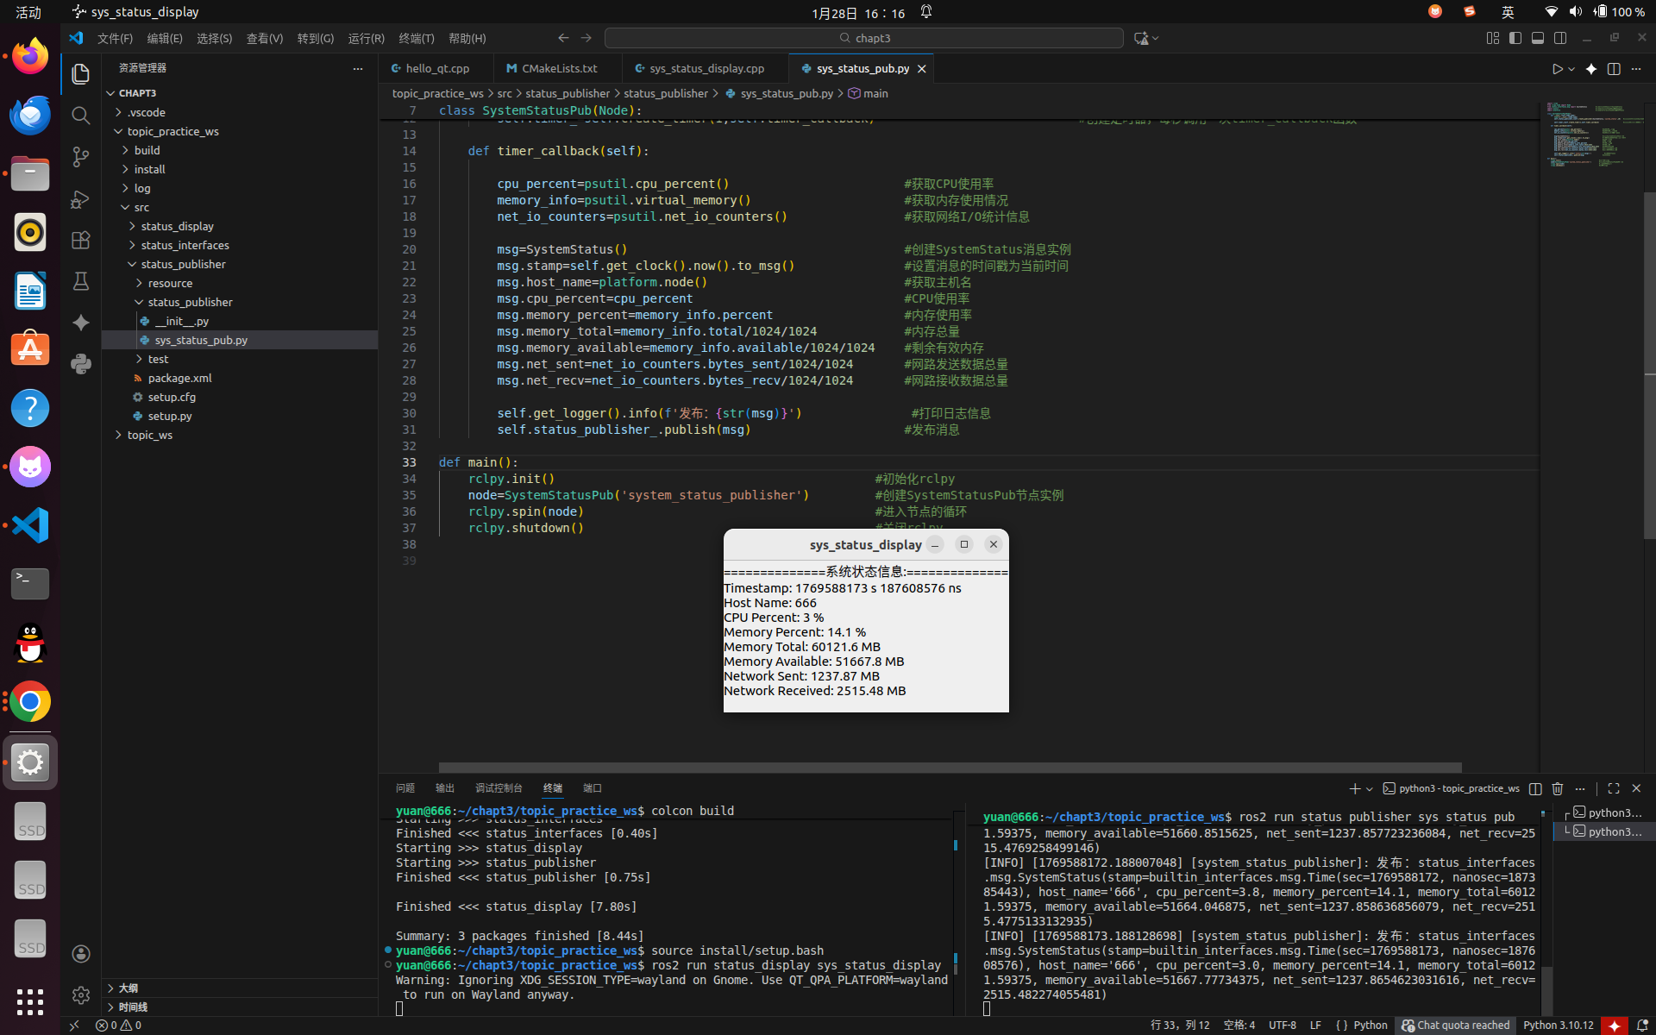Open Run and Debug view

(80, 198)
